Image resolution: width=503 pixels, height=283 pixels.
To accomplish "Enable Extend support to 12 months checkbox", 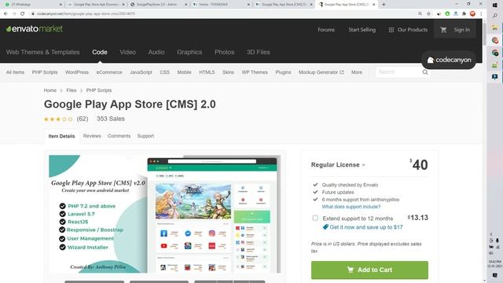I will pyautogui.click(x=315, y=219).
